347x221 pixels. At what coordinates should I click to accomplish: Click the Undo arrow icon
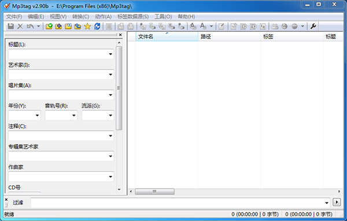coord(30,27)
